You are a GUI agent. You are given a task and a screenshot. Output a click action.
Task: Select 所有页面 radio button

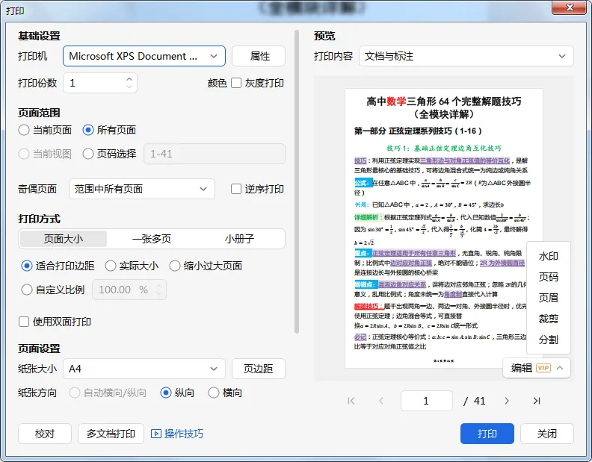[x=88, y=130]
